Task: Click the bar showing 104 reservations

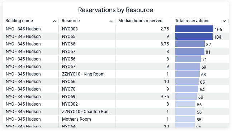Action: coord(194,37)
